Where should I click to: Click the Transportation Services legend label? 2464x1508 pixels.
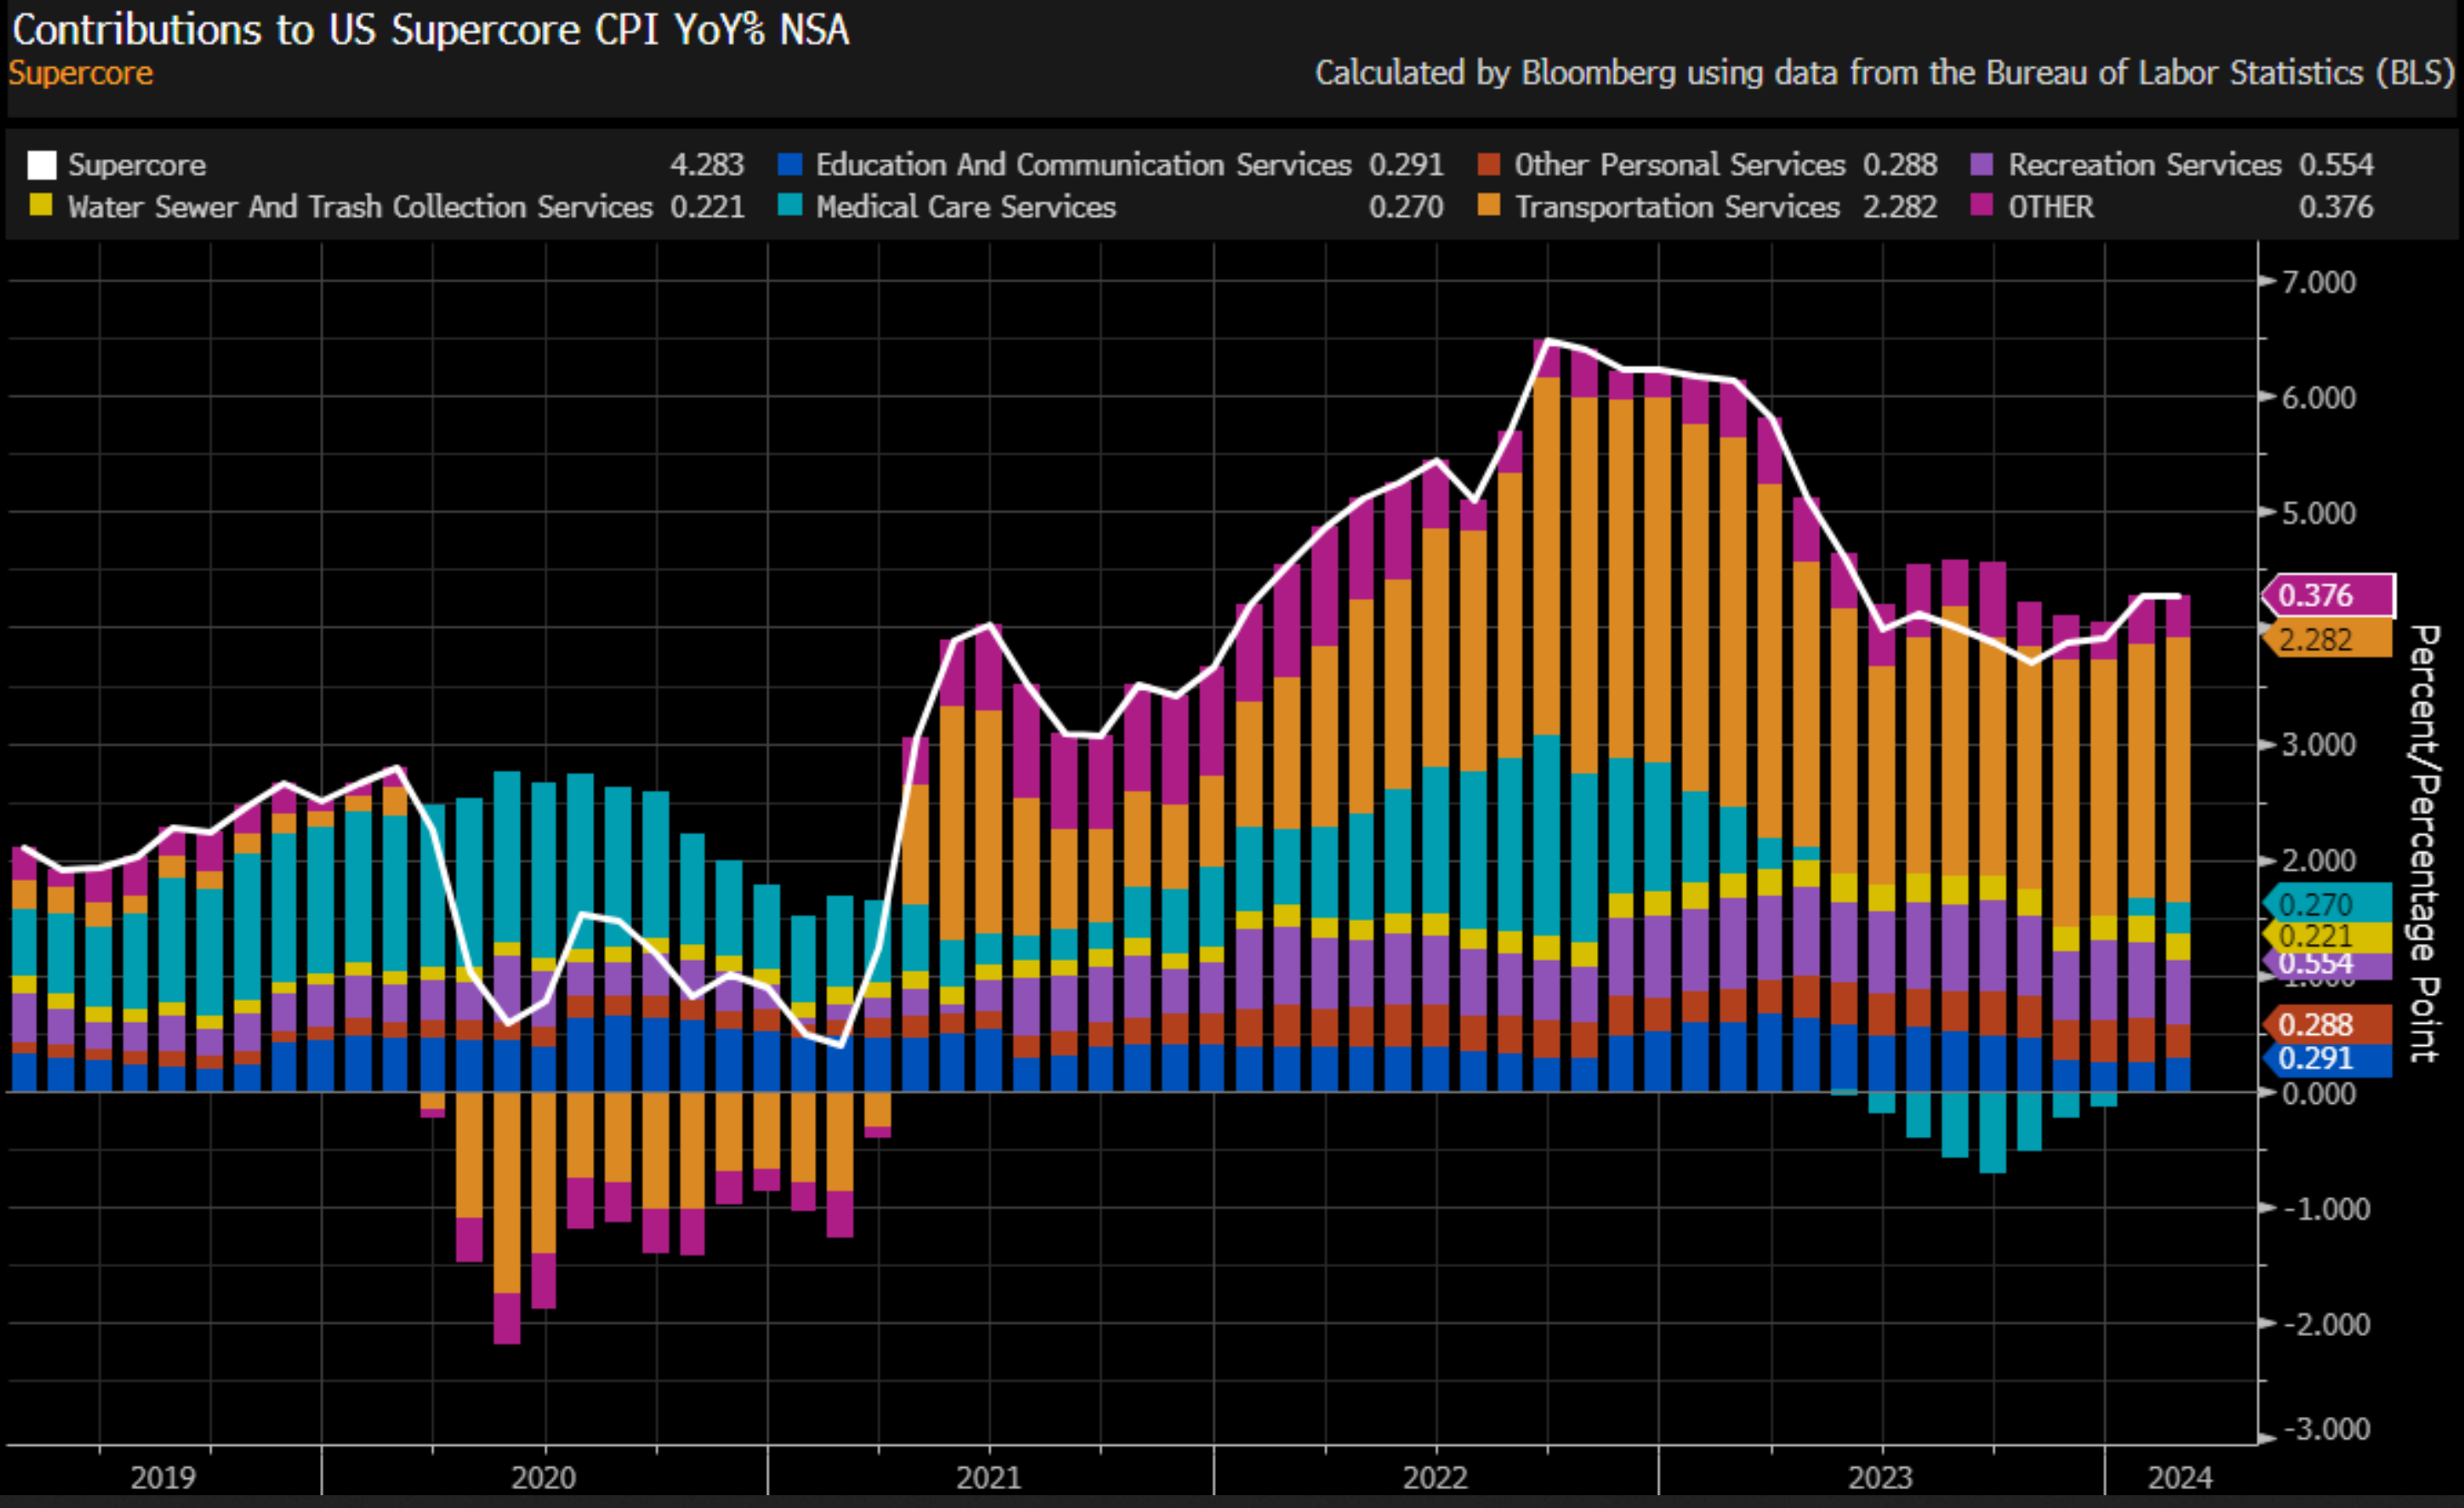point(1677,207)
